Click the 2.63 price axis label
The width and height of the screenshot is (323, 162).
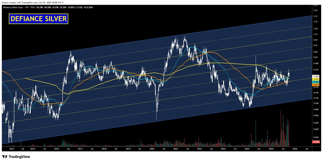pyautogui.click(x=315, y=10)
